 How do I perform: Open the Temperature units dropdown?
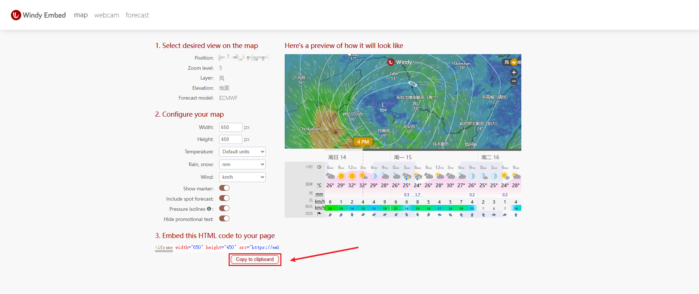(242, 152)
